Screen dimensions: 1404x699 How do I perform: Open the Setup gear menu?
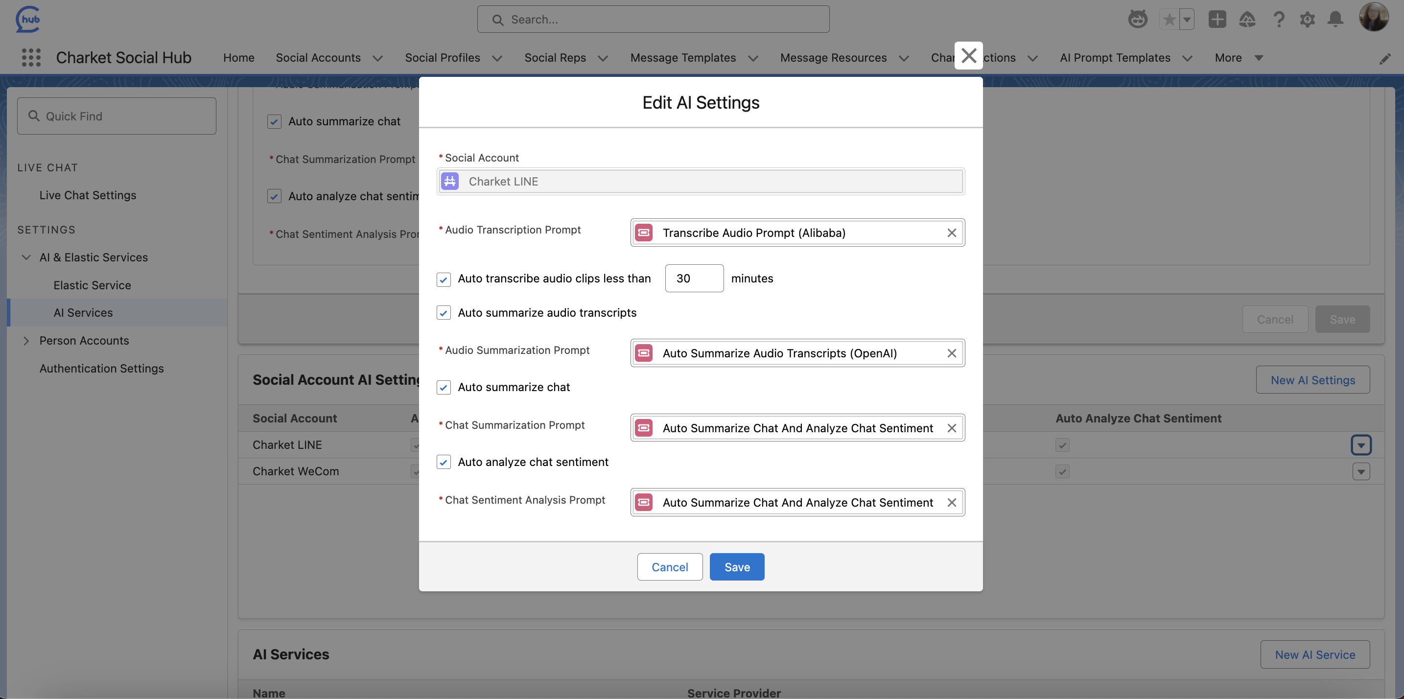[x=1307, y=20]
